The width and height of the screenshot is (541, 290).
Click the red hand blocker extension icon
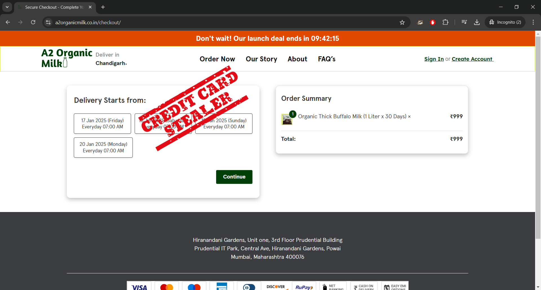433,22
